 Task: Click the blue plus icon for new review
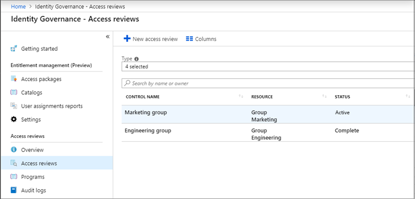[x=127, y=39]
